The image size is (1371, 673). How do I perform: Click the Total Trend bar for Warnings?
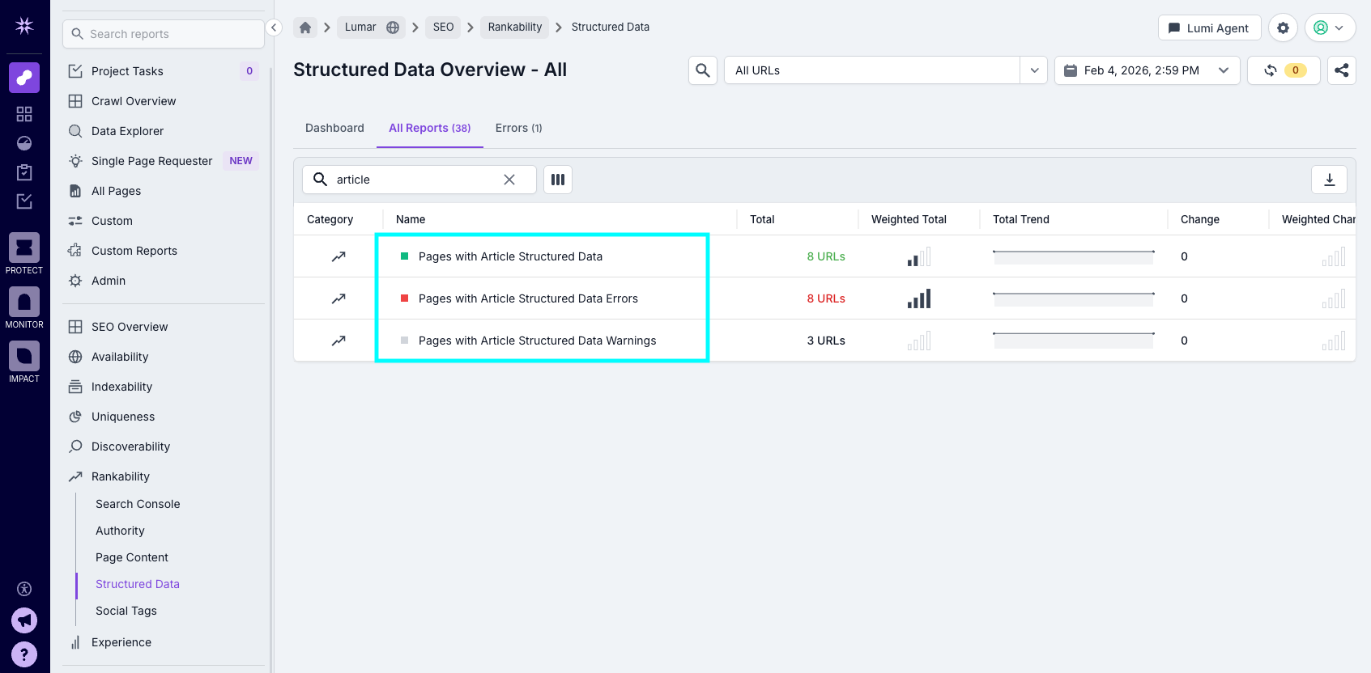(x=1073, y=341)
